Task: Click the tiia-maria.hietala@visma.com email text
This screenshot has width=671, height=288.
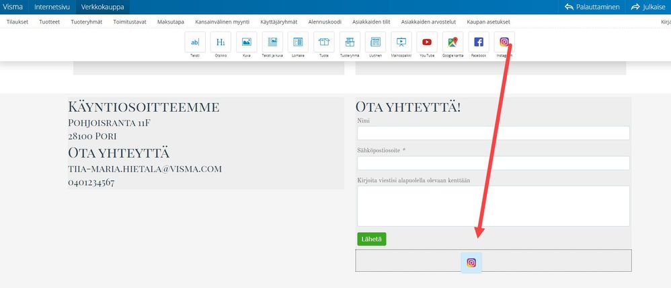Action: (145, 169)
